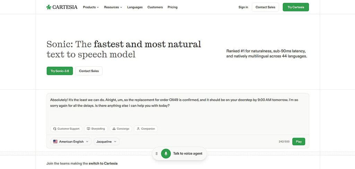Click into the sample speech text area
Viewport: 355px width, 169px height.
177,110
